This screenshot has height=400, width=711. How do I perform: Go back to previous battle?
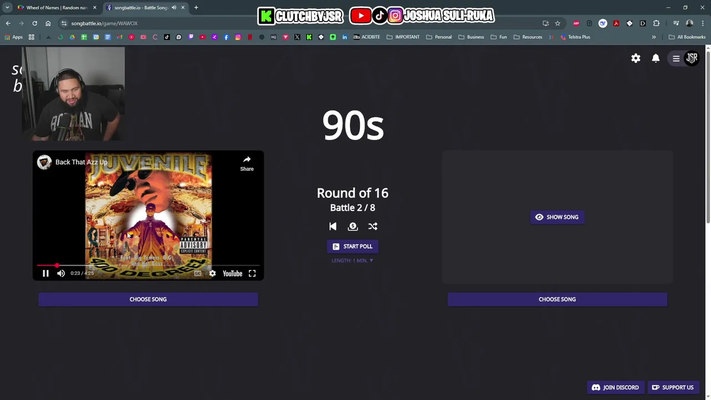pyautogui.click(x=333, y=226)
